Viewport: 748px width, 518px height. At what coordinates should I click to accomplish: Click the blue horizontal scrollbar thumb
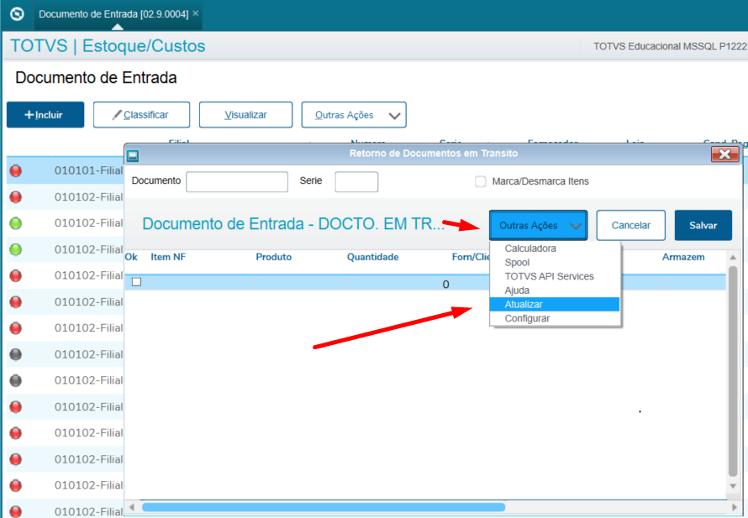click(x=324, y=507)
